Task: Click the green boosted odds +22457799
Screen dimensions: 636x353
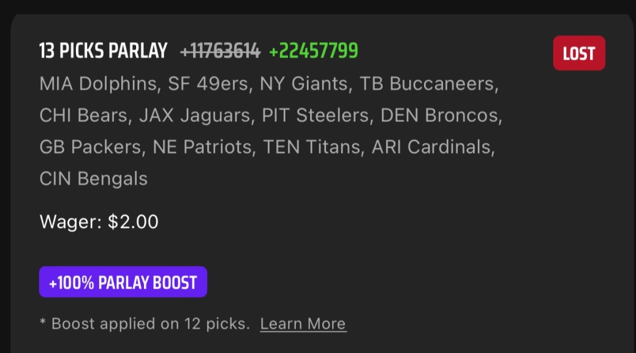Action: (314, 51)
